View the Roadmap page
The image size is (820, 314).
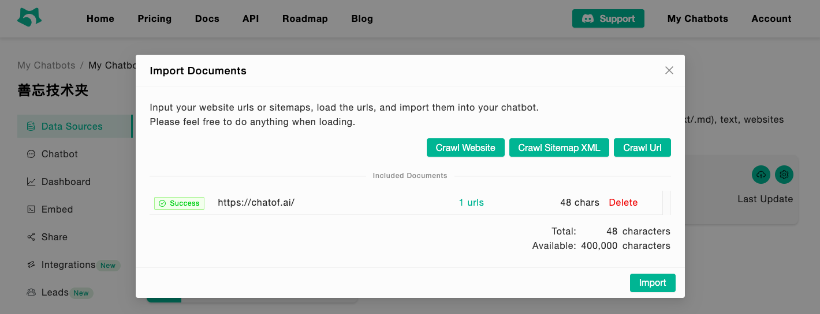click(305, 18)
